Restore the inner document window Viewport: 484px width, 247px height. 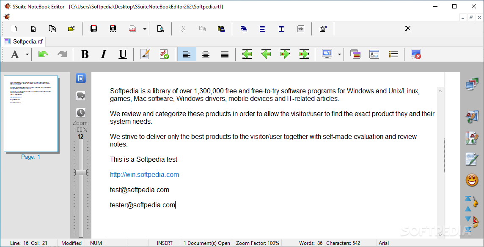pos(471,18)
